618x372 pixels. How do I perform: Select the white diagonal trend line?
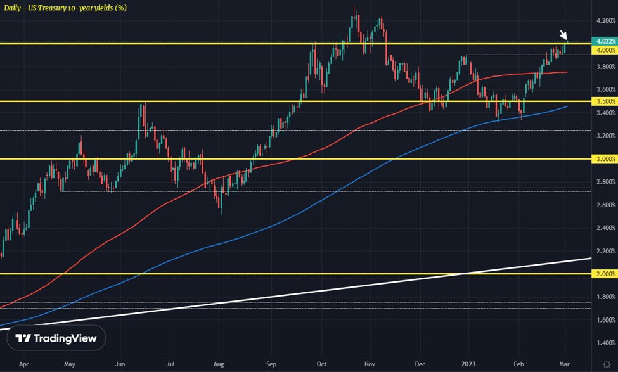coord(380,285)
